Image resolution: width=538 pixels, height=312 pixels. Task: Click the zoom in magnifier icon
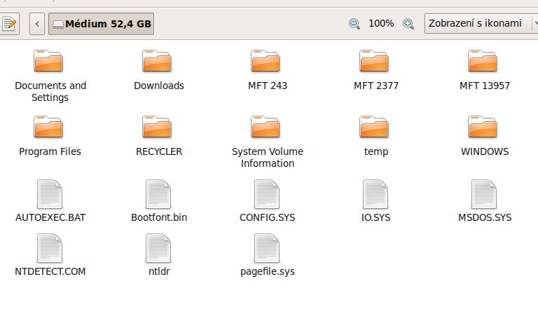[408, 23]
